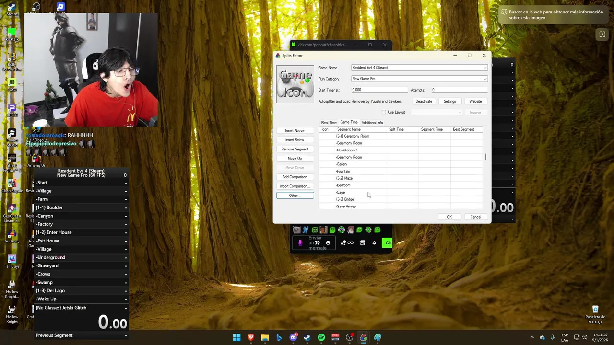614x345 pixels.
Task: Select the "-Save Ashley" segment row
Action: tap(401, 207)
